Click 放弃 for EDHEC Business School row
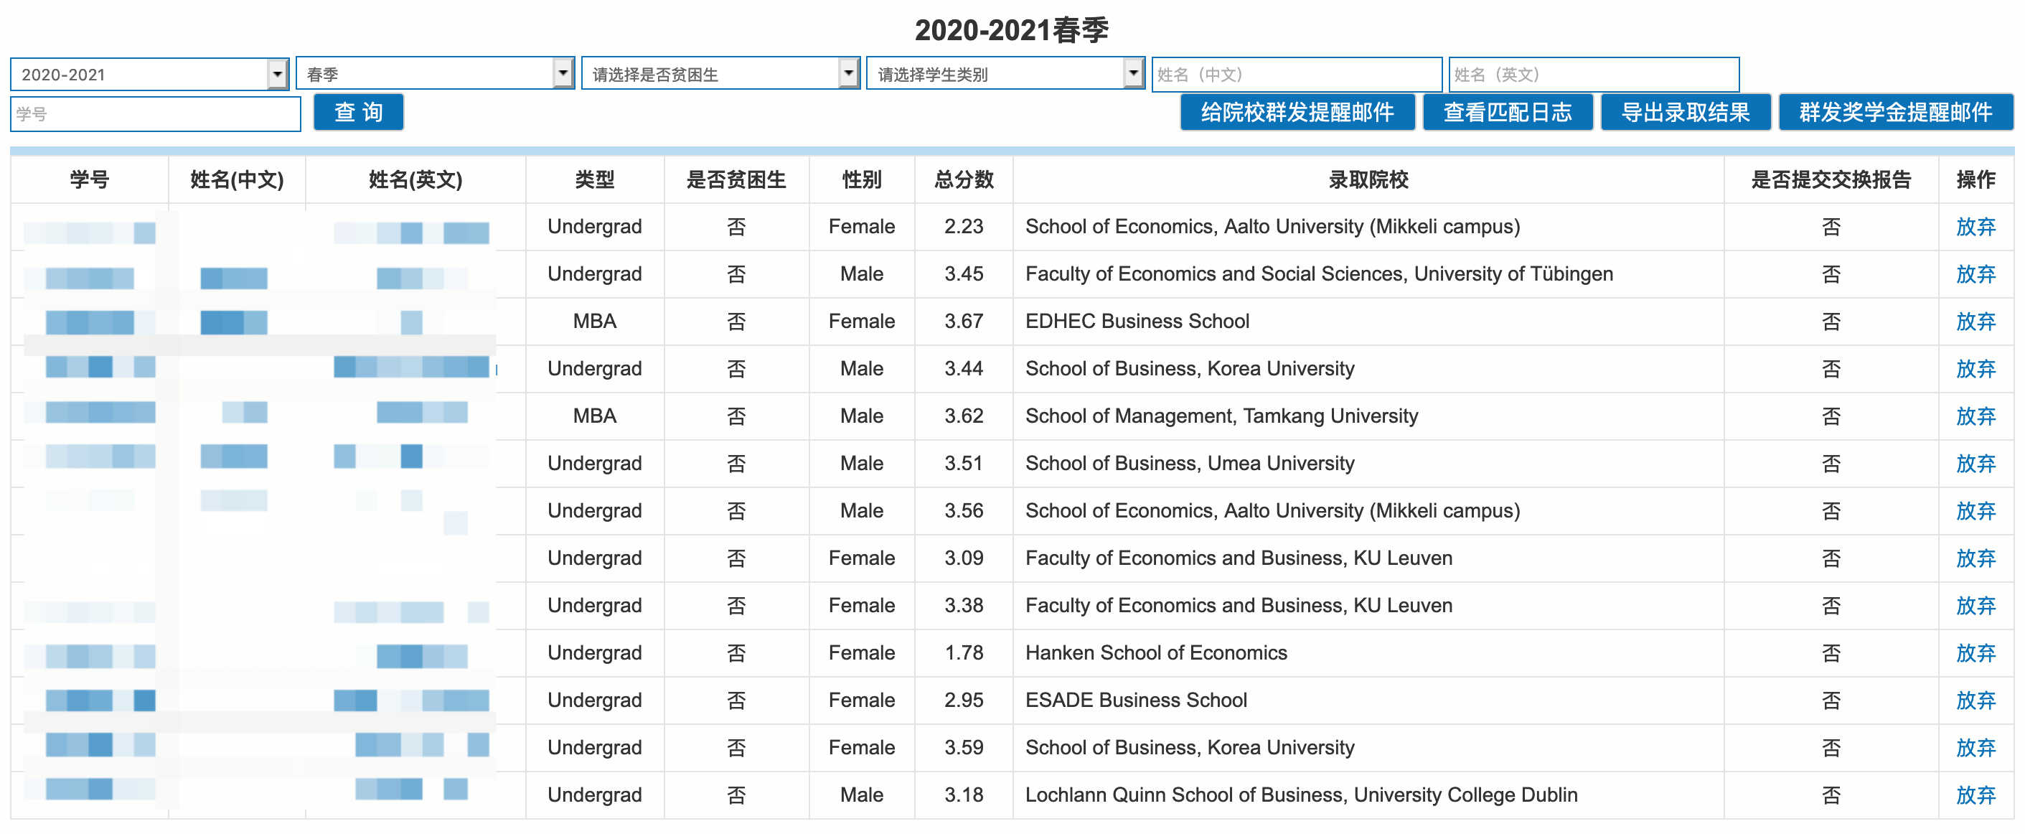Screen dimensions: 2025x834 pyautogui.click(x=1975, y=322)
